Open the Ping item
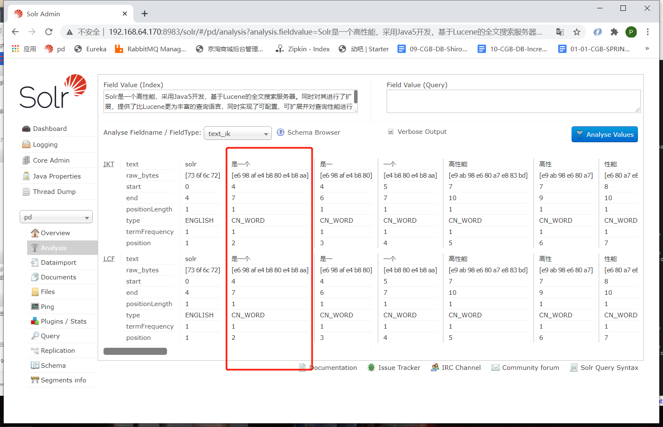This screenshot has height=427, width=663. [47, 306]
